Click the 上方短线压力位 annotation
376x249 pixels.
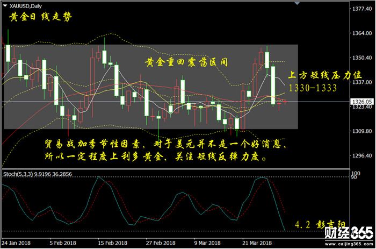tap(324, 75)
